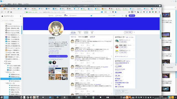177x99 pixels.
Task: Click the profile avatar illustration
Action: pos(56,29)
